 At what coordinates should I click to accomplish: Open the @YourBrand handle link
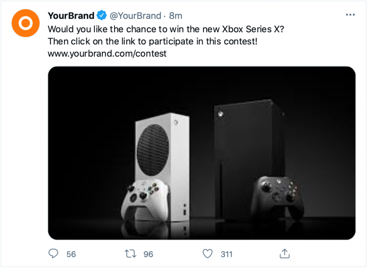pos(135,16)
